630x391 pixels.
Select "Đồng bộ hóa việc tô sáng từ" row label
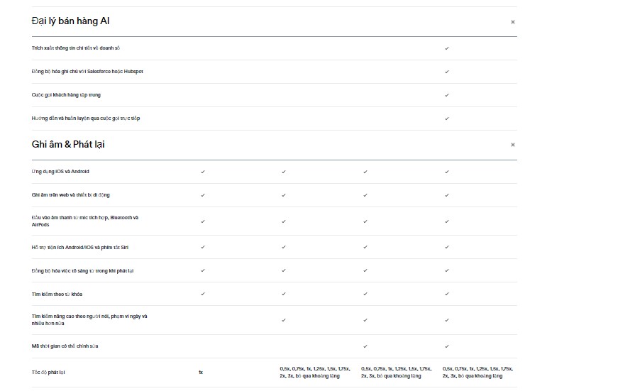83,270
